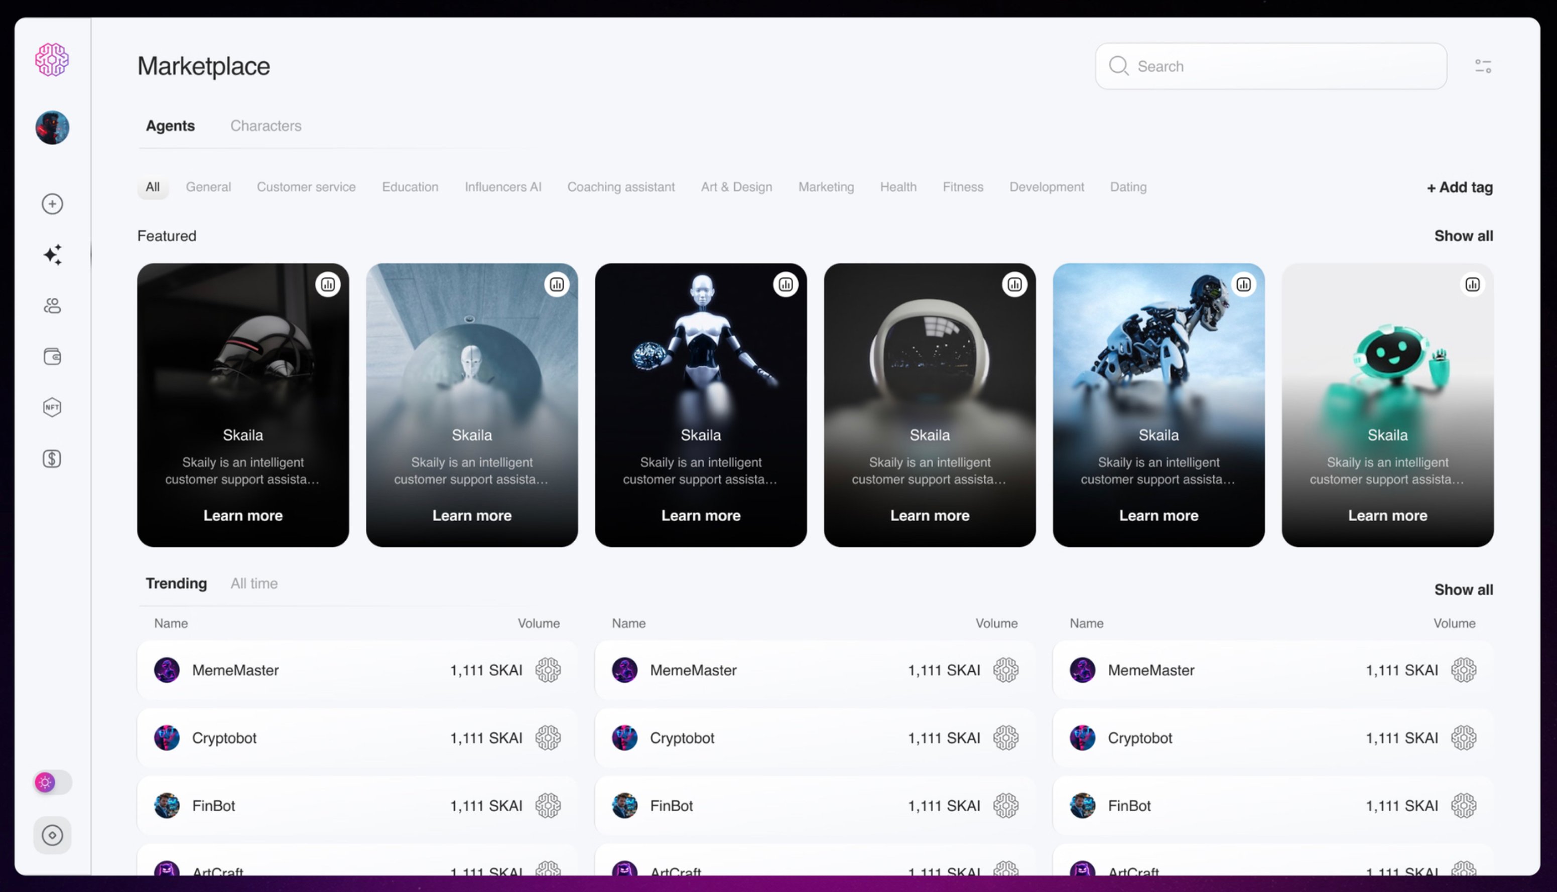1557x892 pixels.
Task: Click SKAI token icon on right-column FinBot row
Action: (x=1463, y=806)
